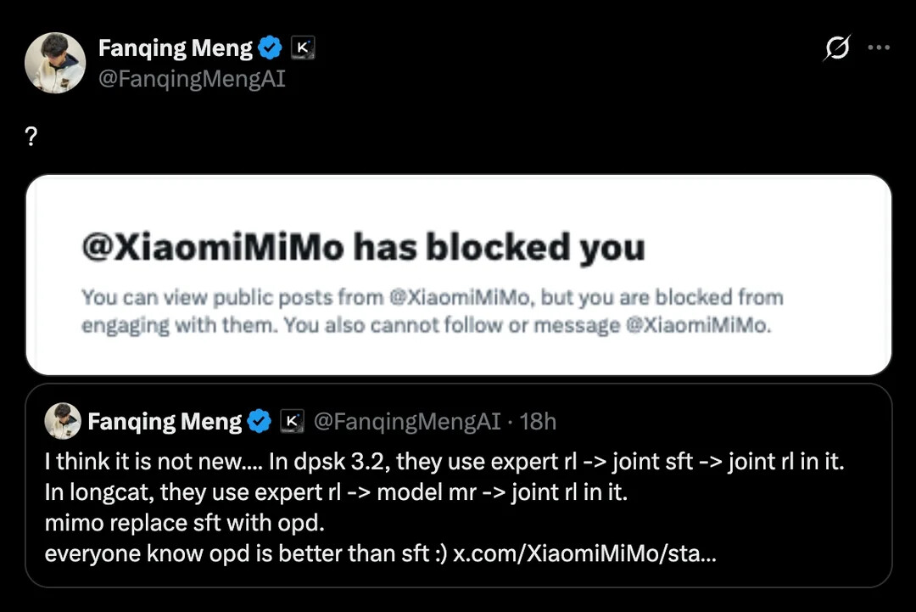Viewport: 916px width, 612px height.
Task: Click the K badge in the quoted tweet
Action: click(x=292, y=422)
